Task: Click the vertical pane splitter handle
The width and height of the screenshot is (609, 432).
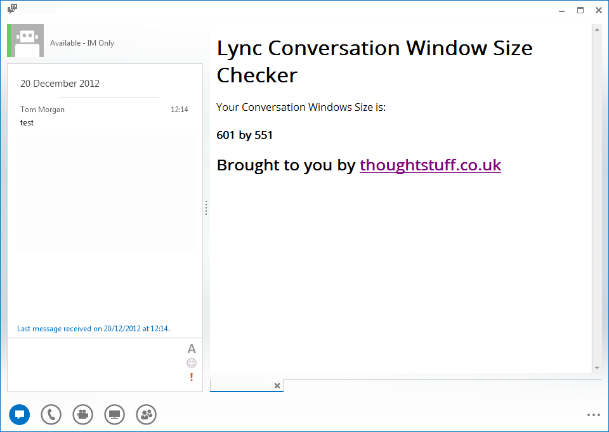Action: (206, 208)
